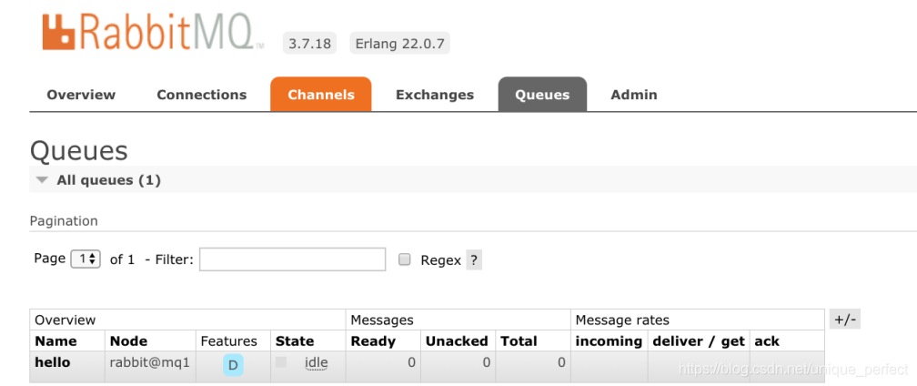Viewport: 917px width, 386px height.
Task: Enable the Regex filter checkbox
Action: pos(405,259)
